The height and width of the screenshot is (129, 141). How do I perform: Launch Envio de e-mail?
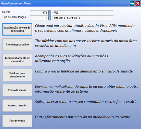[17, 90]
